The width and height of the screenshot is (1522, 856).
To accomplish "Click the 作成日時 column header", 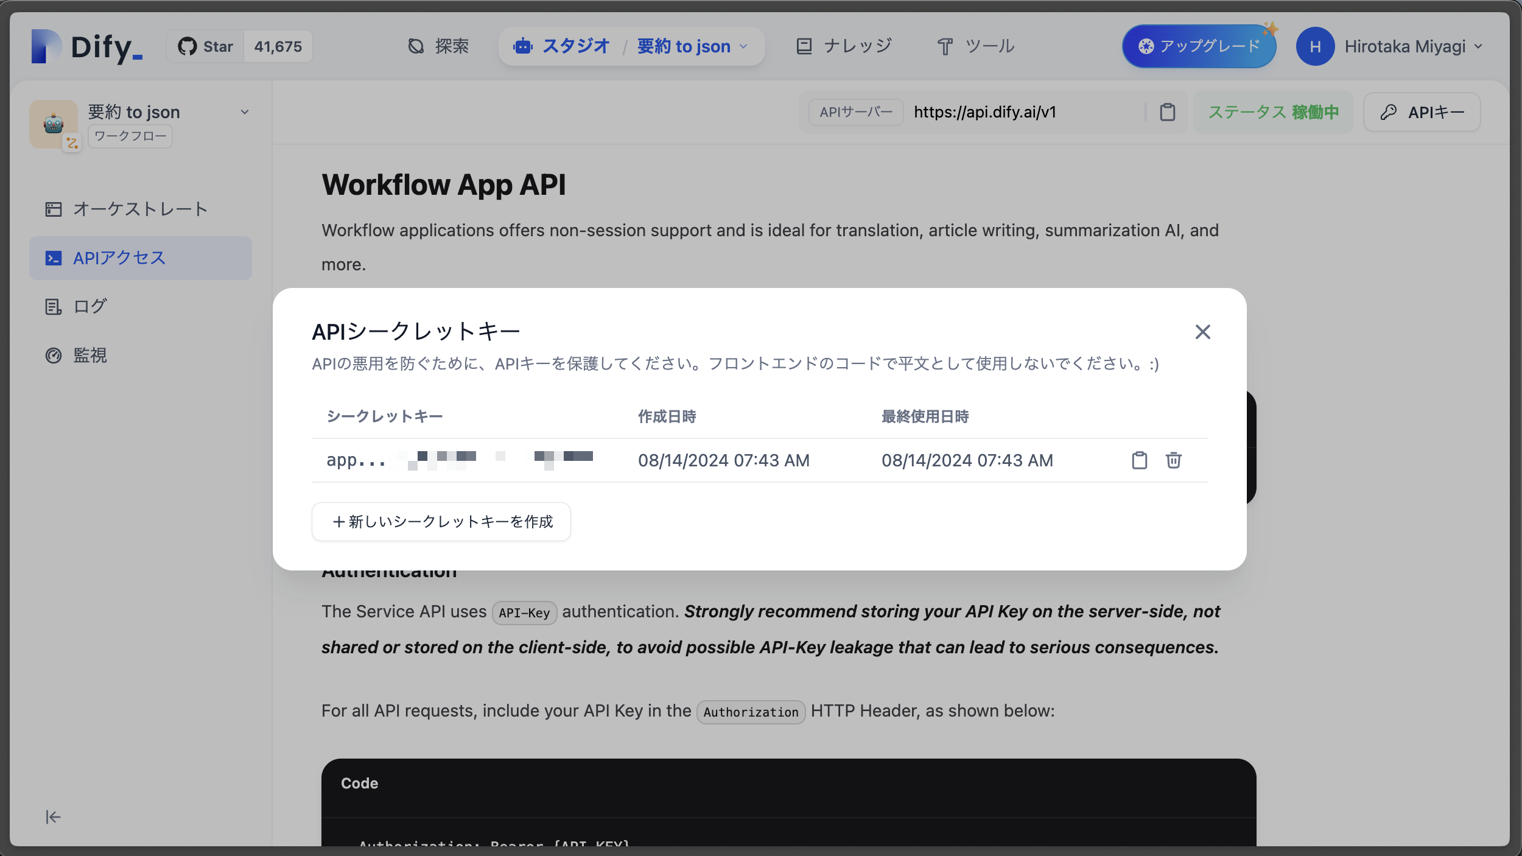I will pos(667,416).
